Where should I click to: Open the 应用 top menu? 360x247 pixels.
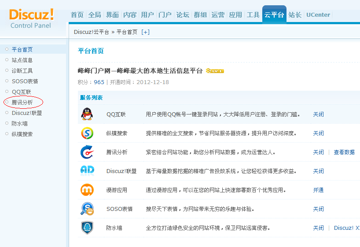[x=235, y=15]
